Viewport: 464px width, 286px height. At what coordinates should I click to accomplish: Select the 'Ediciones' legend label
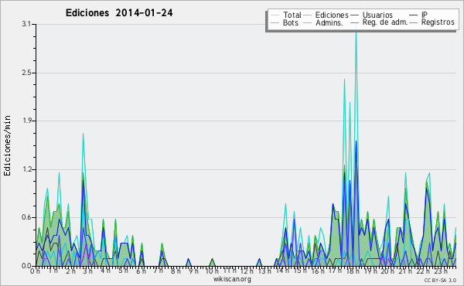point(332,15)
